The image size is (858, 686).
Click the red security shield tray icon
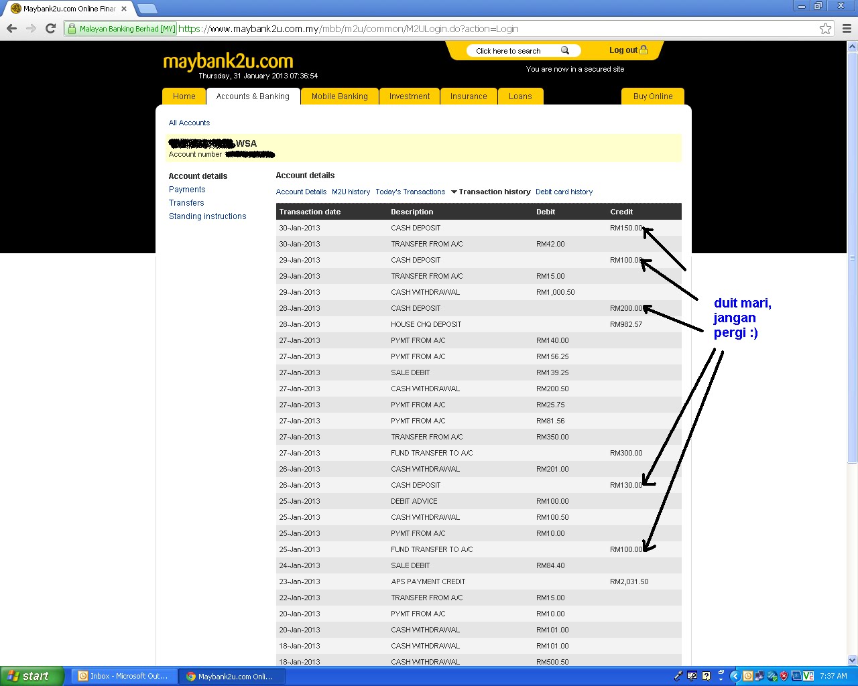(784, 676)
